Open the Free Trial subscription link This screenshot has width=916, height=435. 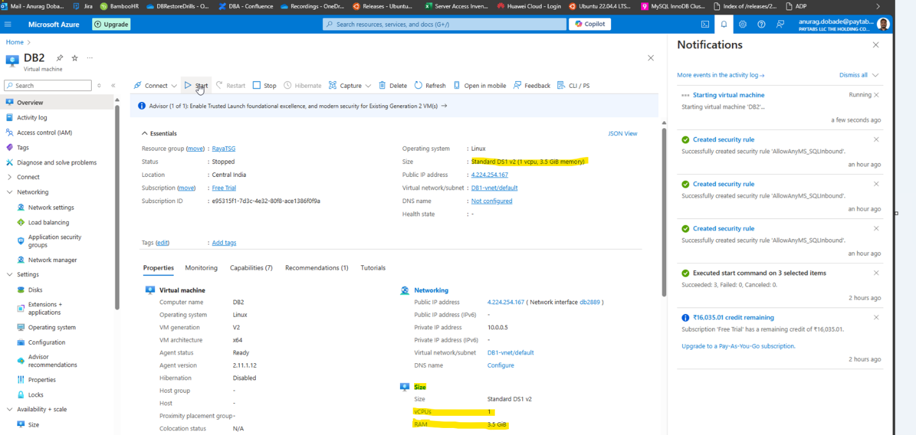click(224, 188)
